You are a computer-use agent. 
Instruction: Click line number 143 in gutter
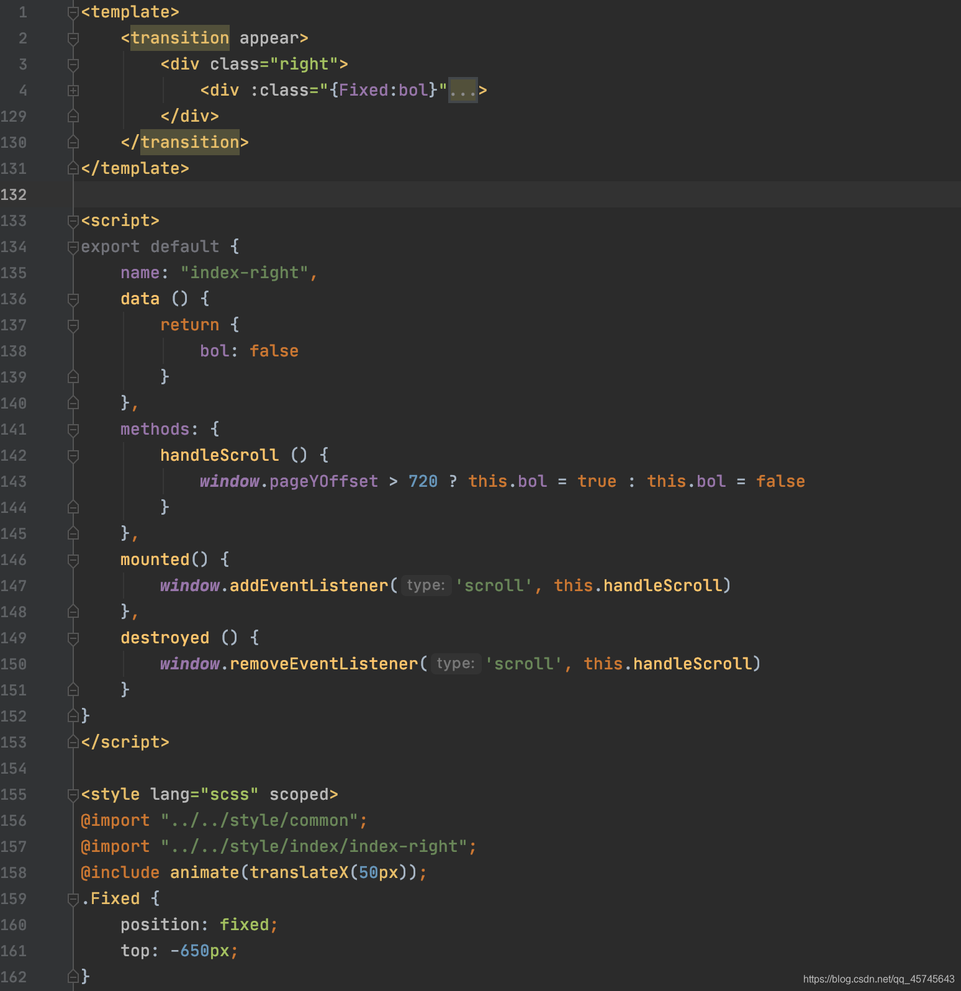tap(14, 482)
